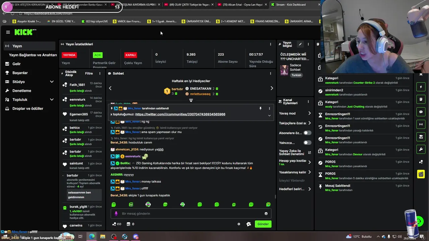Click the broadcast signal icon in right toolbar
This screenshot has height=241, width=429.
pyautogui.click(x=421, y=124)
